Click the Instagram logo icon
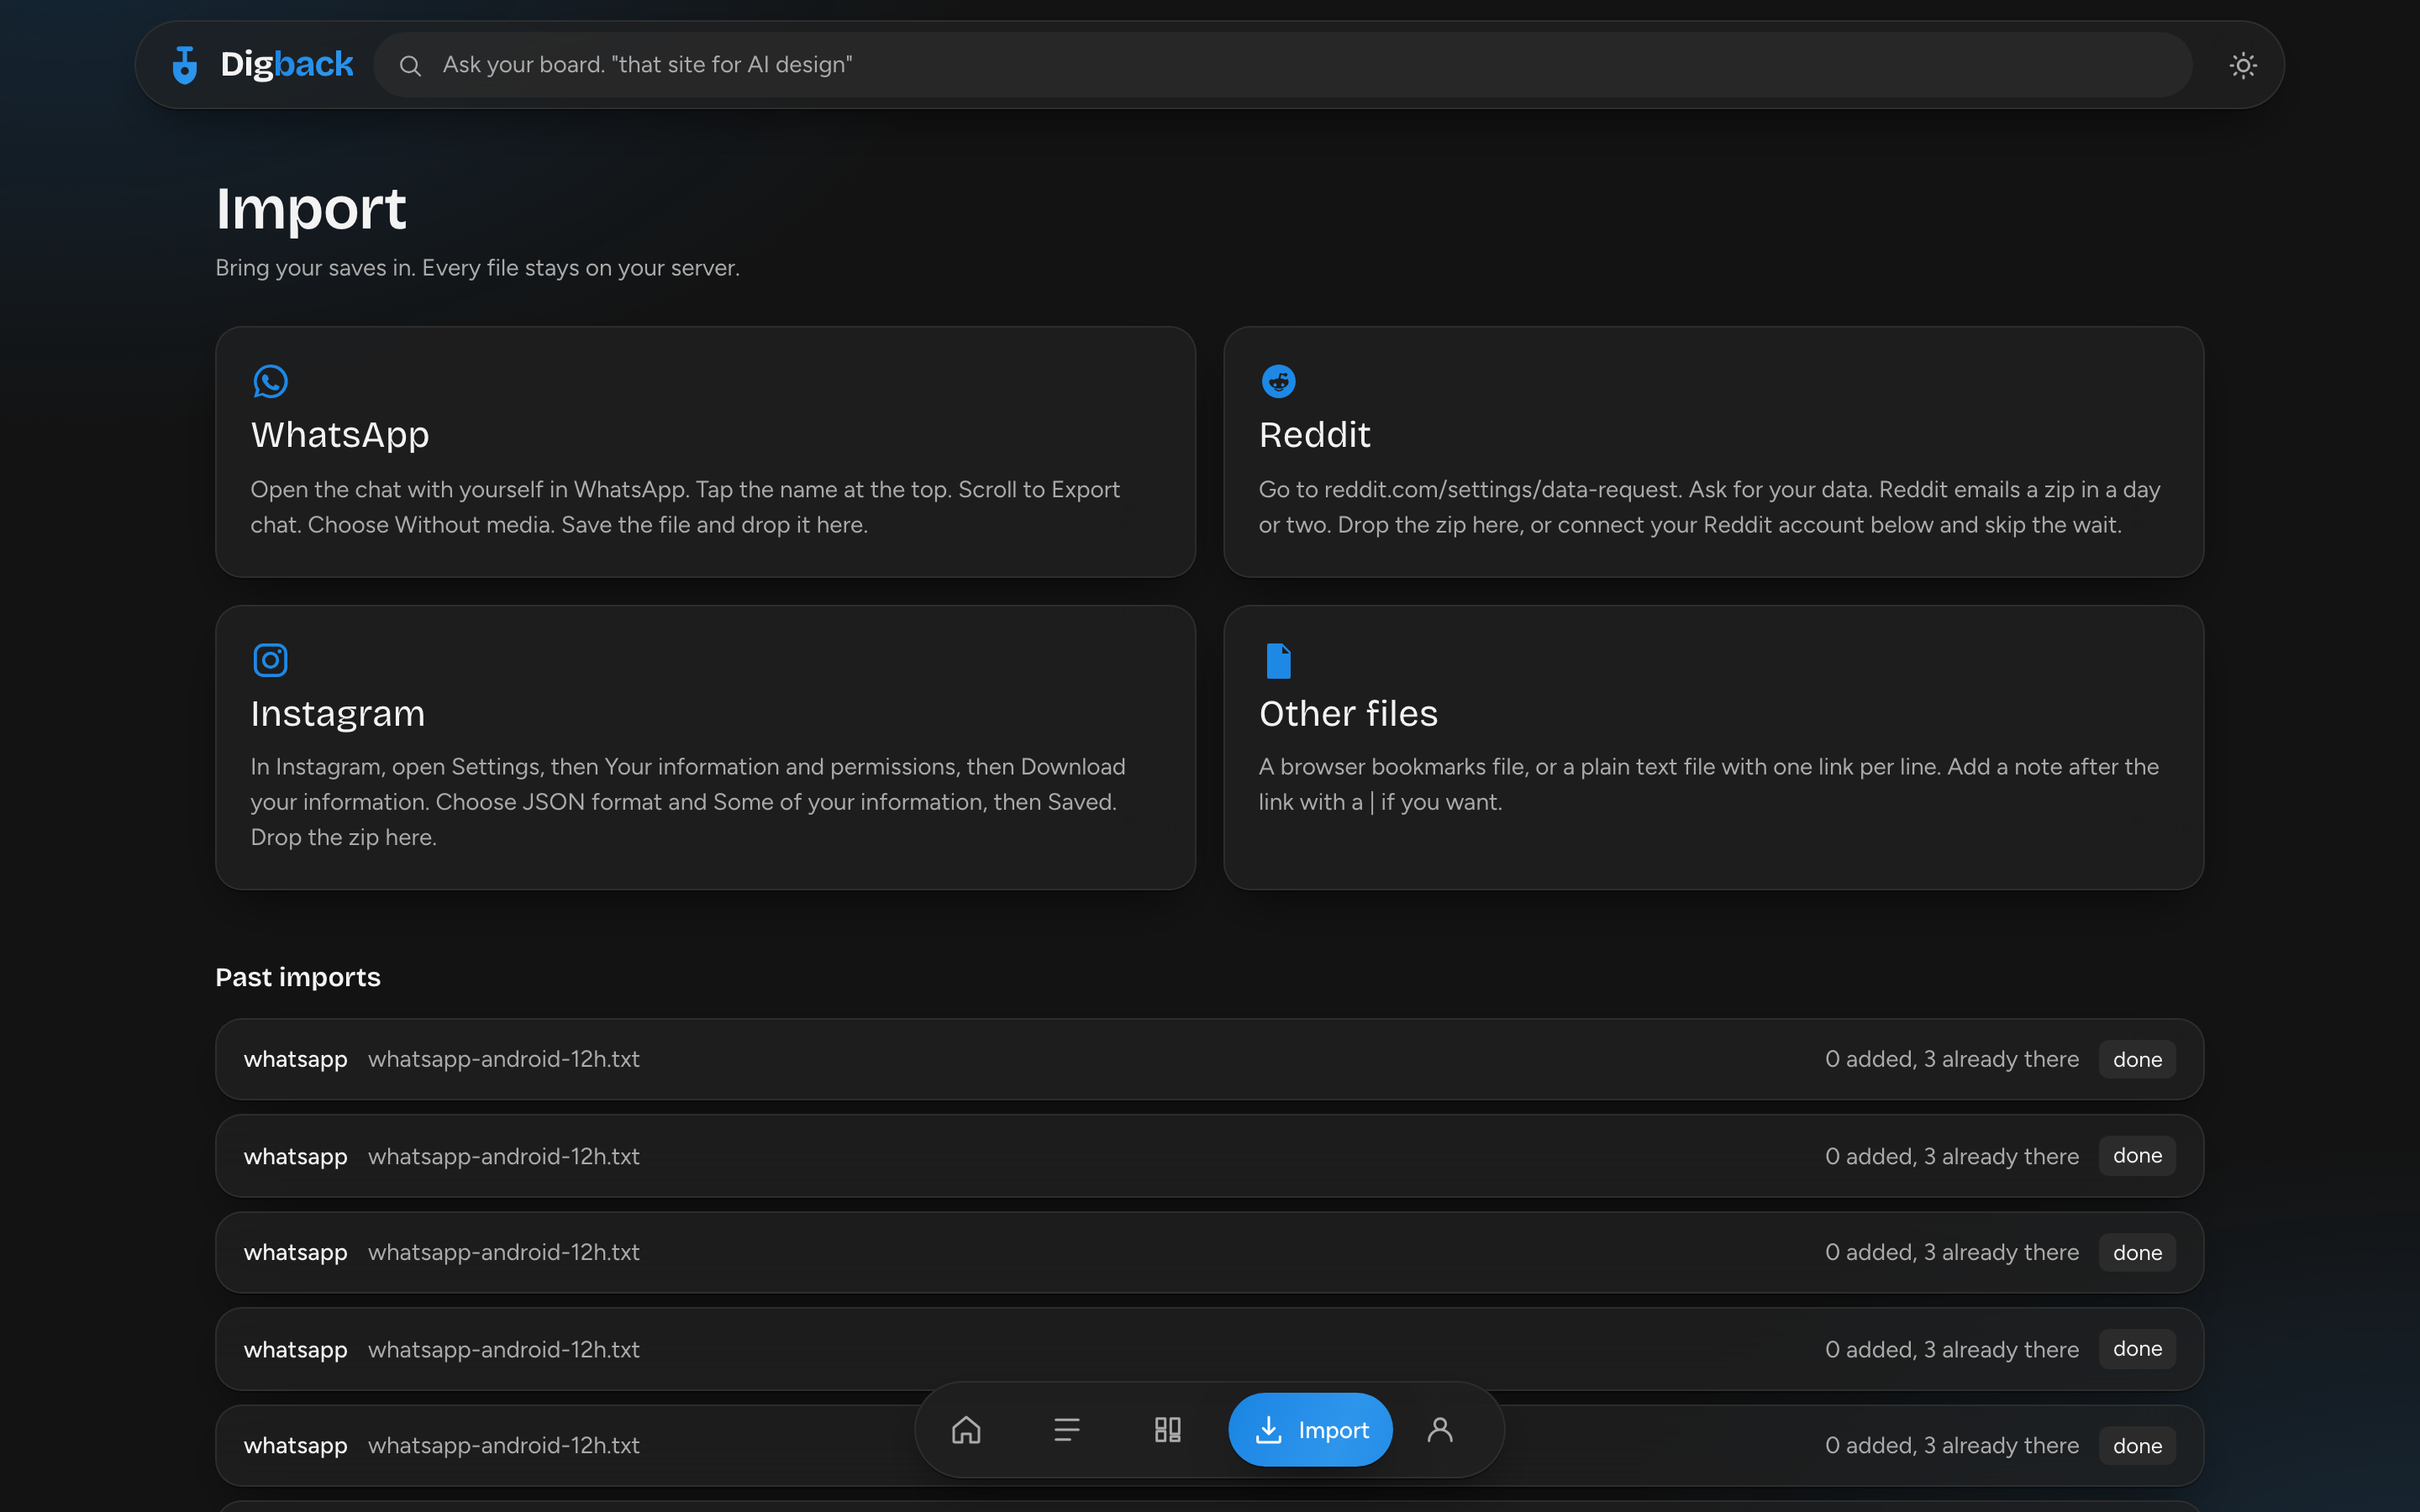Screen dimensions: 2420x1512 [x=270, y=660]
